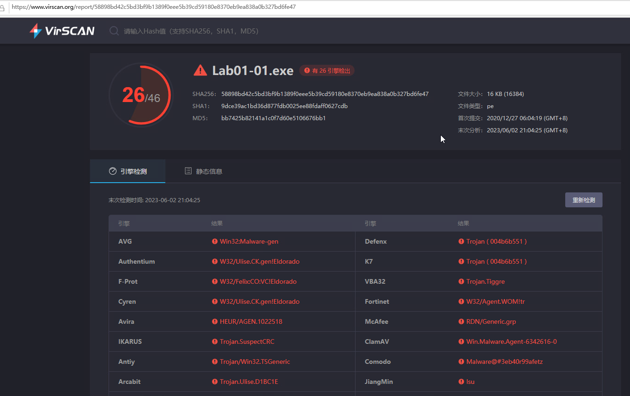This screenshot has width=630, height=396.
Task: Click the search magnifier icon
Action: [114, 31]
